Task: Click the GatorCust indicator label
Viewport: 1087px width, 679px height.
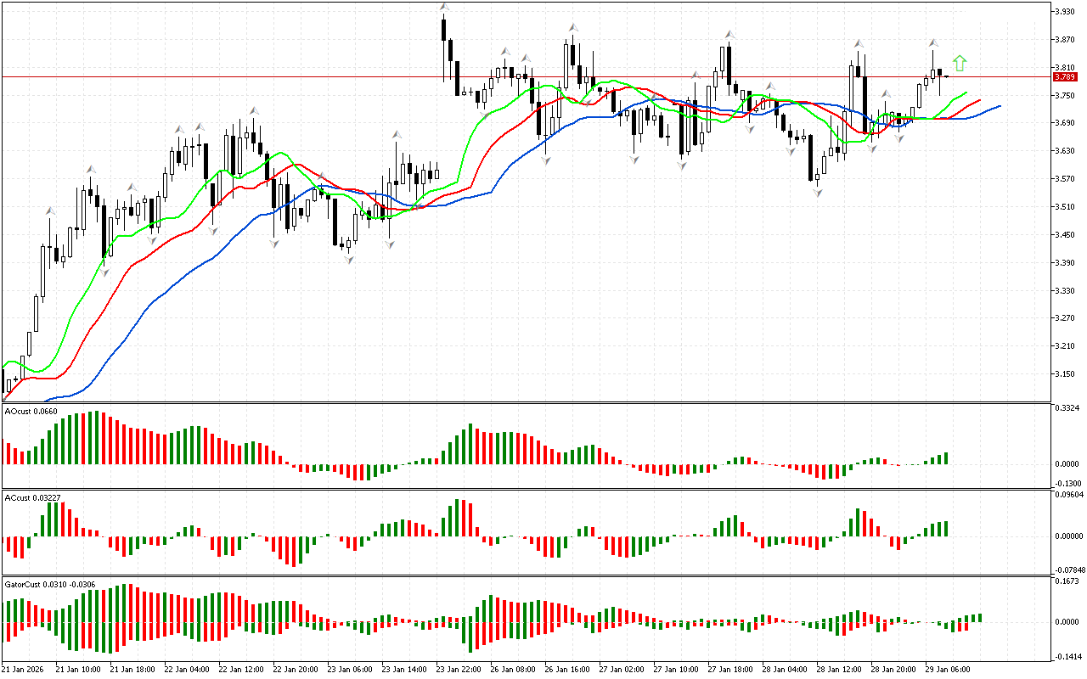Action: pyautogui.click(x=49, y=584)
